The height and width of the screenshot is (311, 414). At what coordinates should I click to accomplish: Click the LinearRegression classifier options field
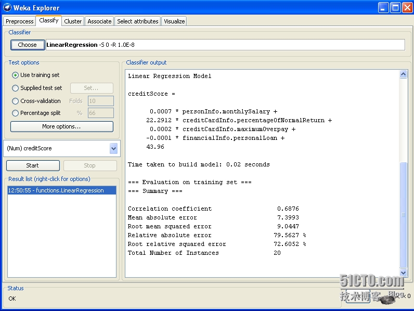[x=225, y=45]
